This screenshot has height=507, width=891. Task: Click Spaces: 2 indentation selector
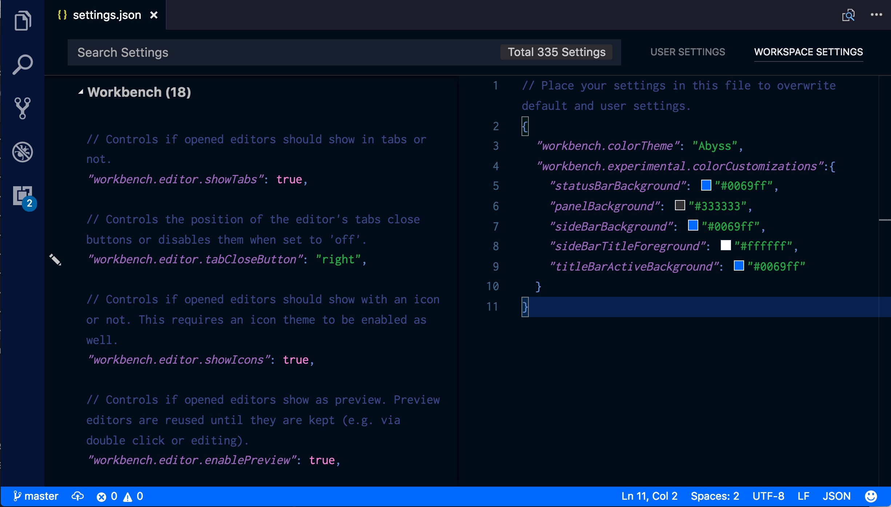pyautogui.click(x=715, y=496)
